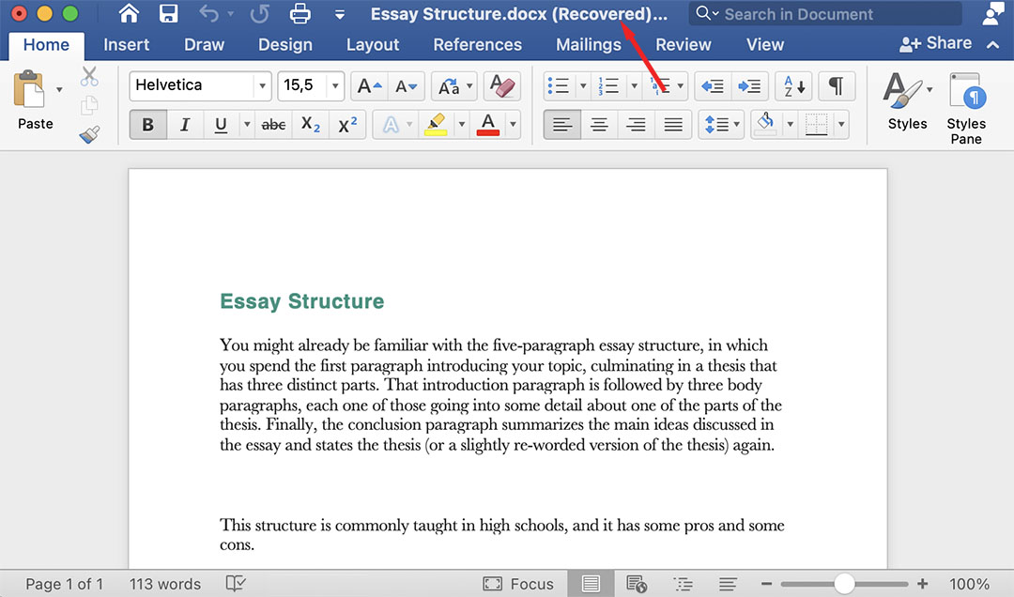Toggle Underline formatting
This screenshot has height=597, width=1014.
point(221,124)
